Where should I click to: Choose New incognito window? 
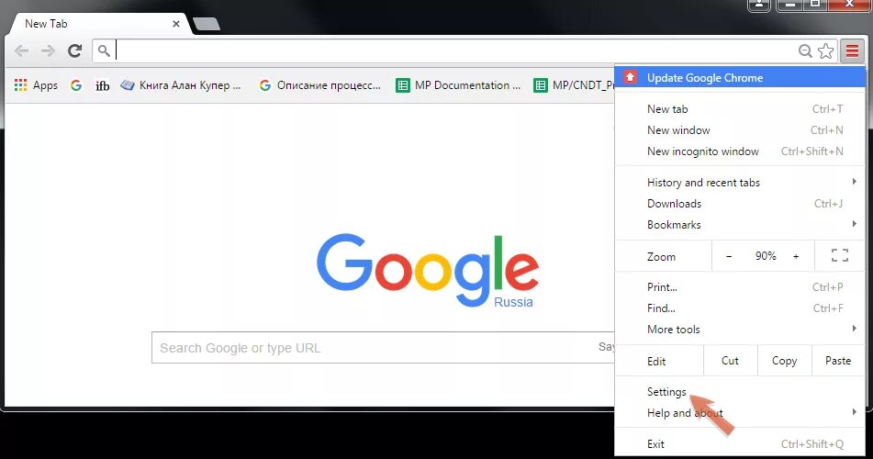[x=740, y=151]
